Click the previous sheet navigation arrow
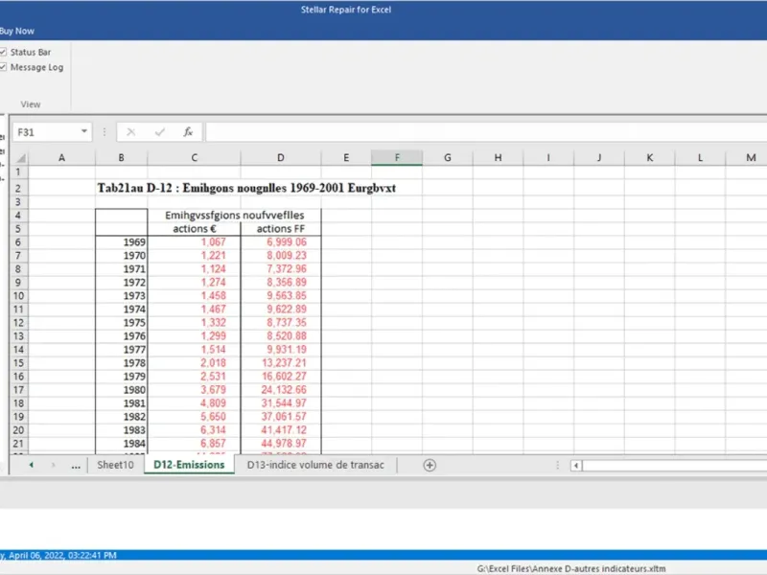The image size is (767, 575). pyautogui.click(x=32, y=465)
